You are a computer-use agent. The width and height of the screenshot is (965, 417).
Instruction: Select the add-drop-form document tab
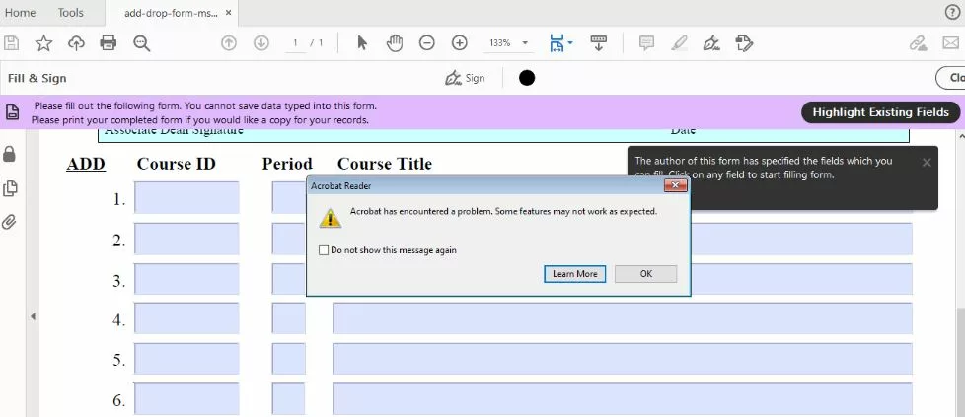[171, 13]
